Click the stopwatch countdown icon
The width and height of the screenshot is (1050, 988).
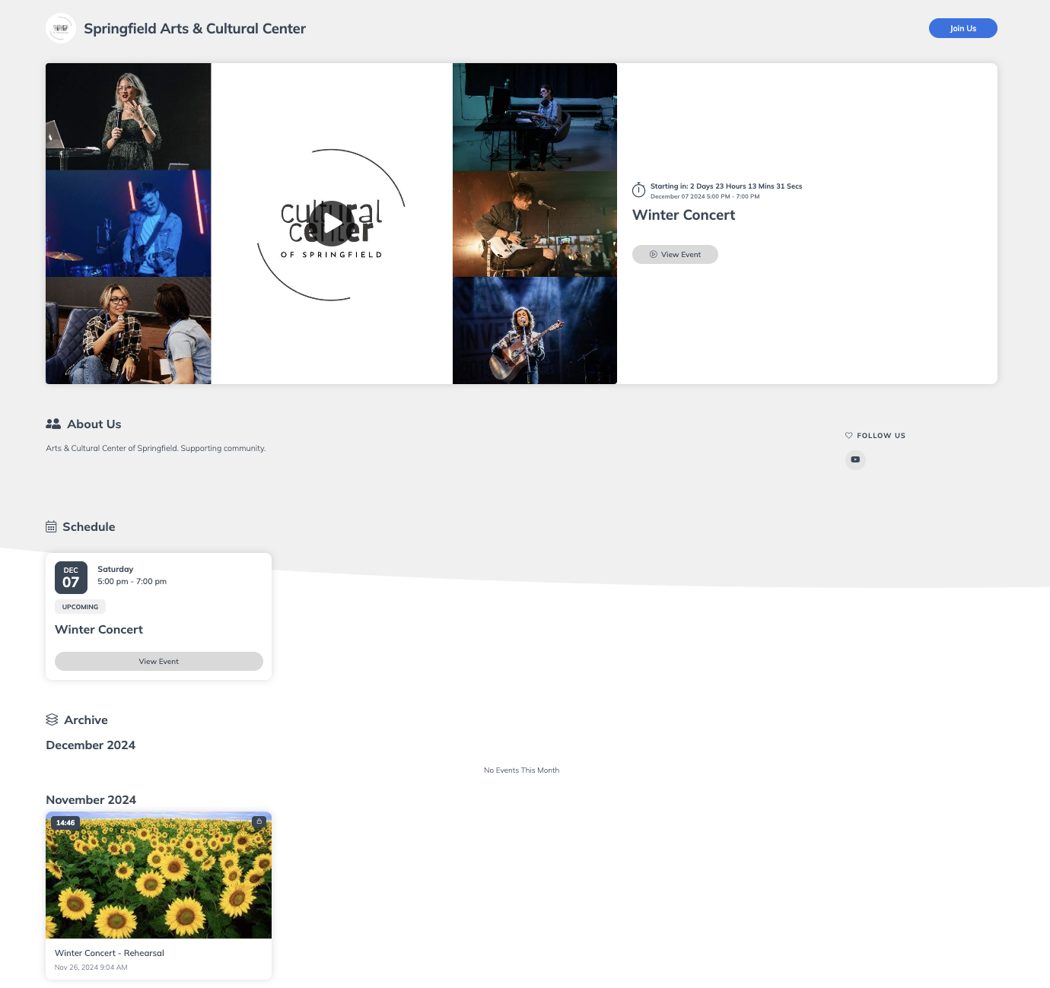tap(638, 190)
